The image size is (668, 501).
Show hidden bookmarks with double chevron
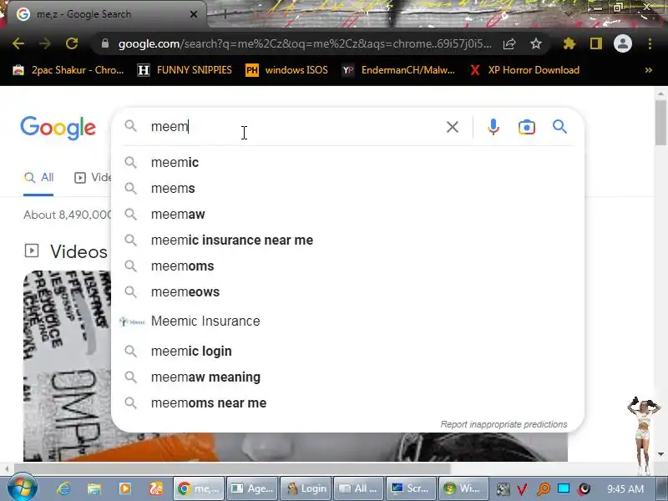point(649,70)
